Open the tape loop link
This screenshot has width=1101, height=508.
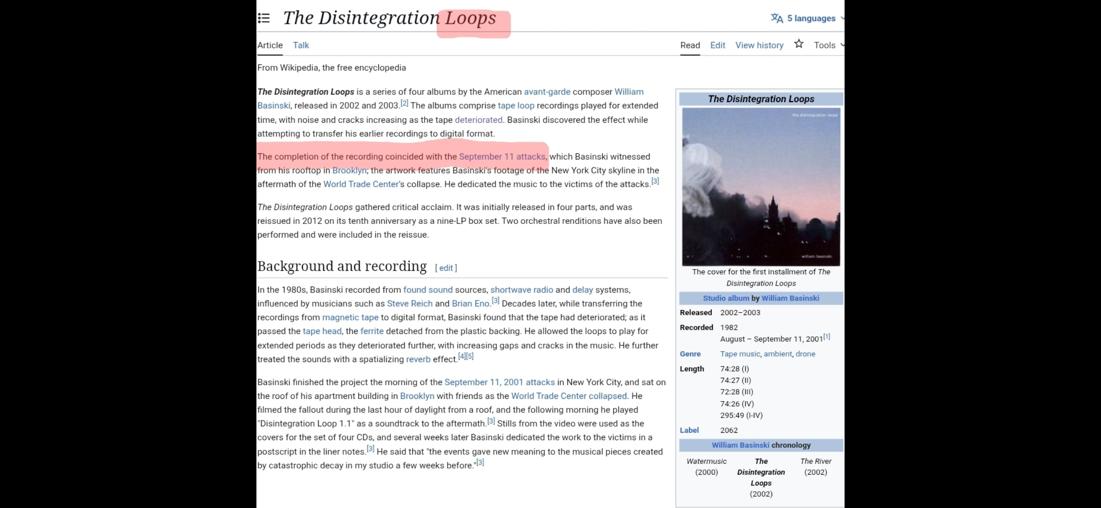(x=516, y=106)
